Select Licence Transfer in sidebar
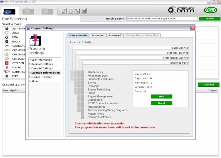This screenshot has width=221, height=158. point(42,77)
